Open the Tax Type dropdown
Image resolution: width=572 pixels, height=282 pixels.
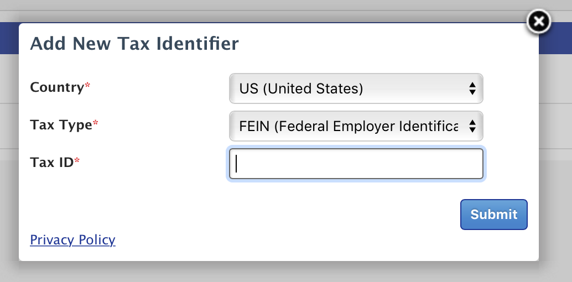point(356,126)
